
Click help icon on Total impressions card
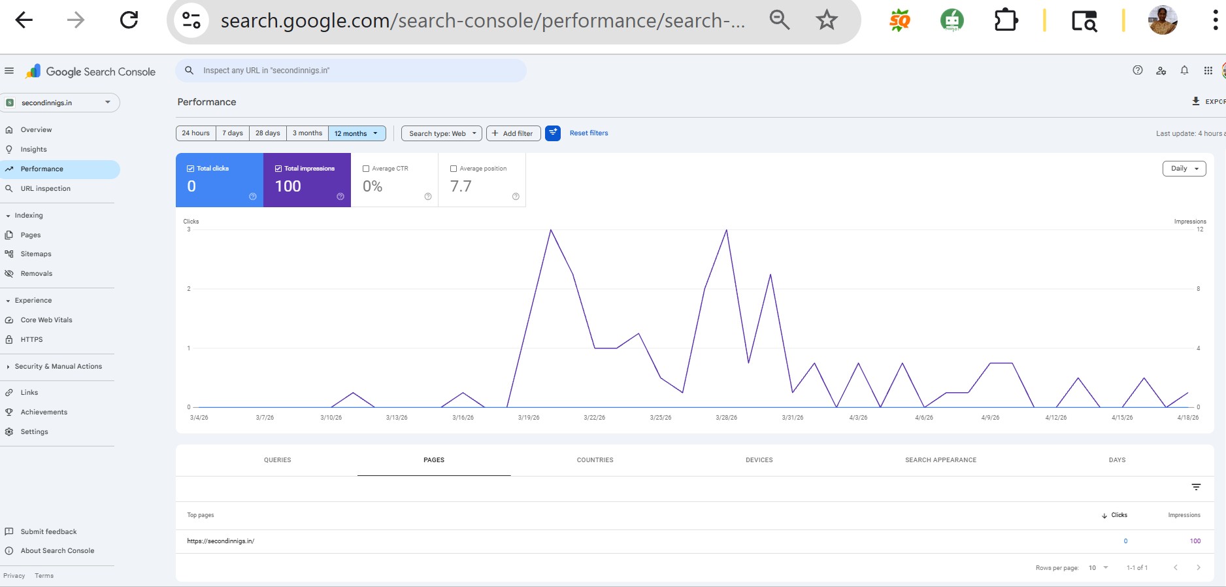click(340, 197)
